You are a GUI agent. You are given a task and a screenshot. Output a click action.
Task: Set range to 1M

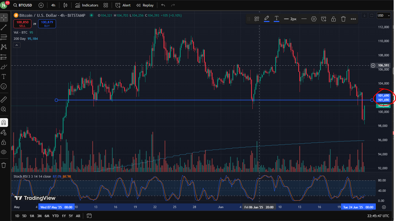(32, 216)
